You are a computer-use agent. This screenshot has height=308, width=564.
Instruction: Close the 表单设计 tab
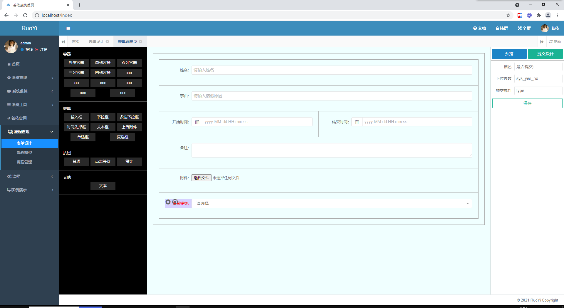[x=108, y=41]
